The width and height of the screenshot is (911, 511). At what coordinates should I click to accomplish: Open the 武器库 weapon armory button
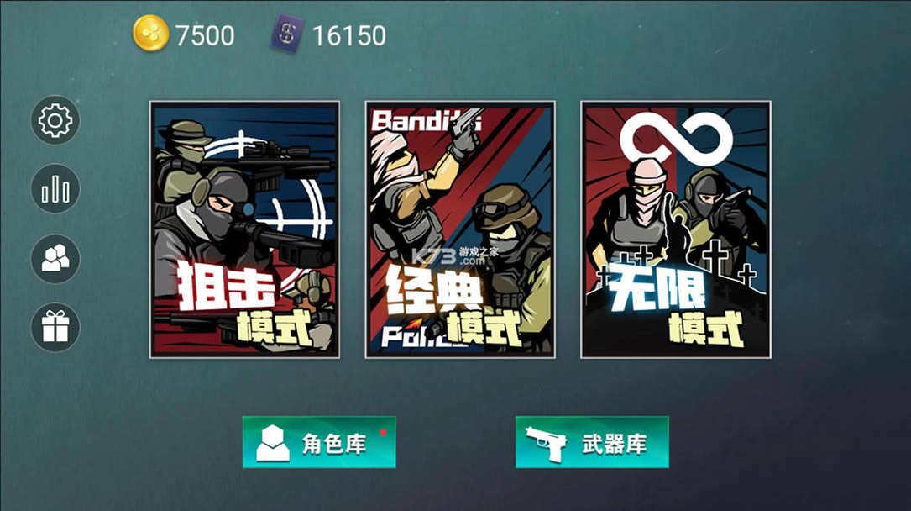(x=592, y=442)
